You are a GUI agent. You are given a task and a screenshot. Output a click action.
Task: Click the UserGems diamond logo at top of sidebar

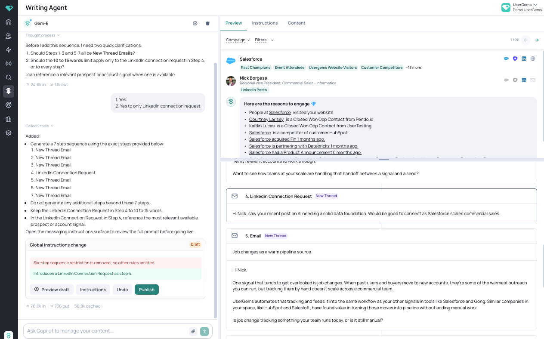9,8
